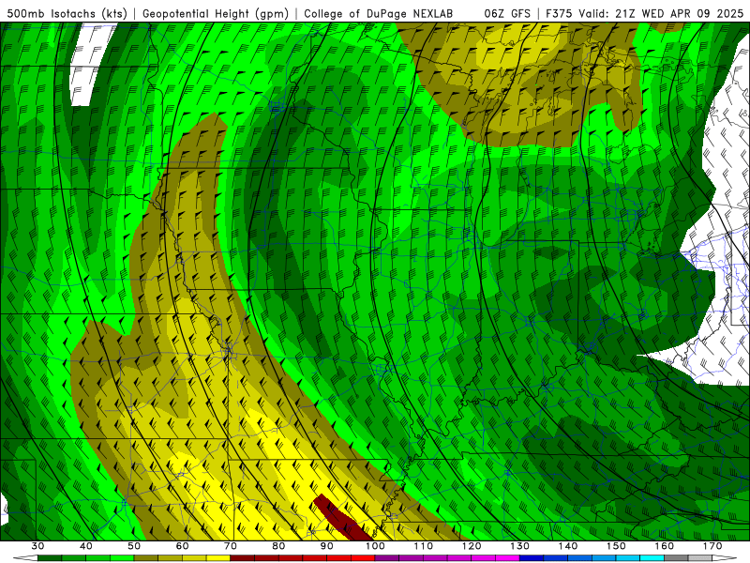The width and height of the screenshot is (750, 563).
Task: Select the olive swatch beside the 50 label
Action: coord(146,558)
